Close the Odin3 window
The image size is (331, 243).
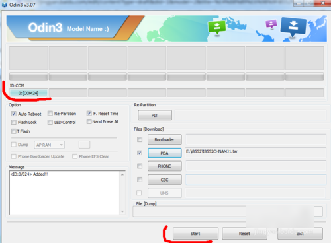[323, 3]
